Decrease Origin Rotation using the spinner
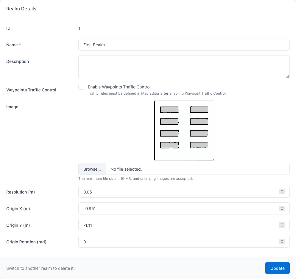The width and height of the screenshot is (296, 279). 282,243
